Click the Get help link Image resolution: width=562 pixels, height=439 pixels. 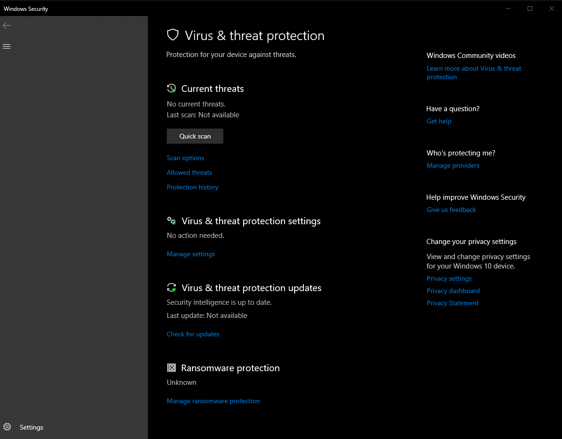pos(439,121)
